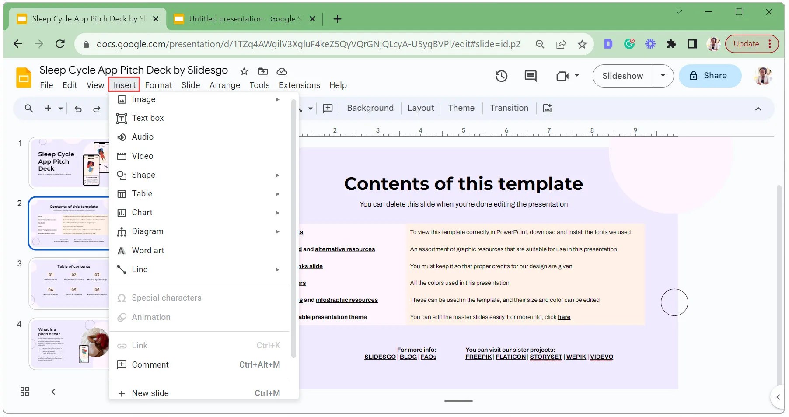Move presentation to a folder
This screenshot has height=417, width=789.
point(263,71)
